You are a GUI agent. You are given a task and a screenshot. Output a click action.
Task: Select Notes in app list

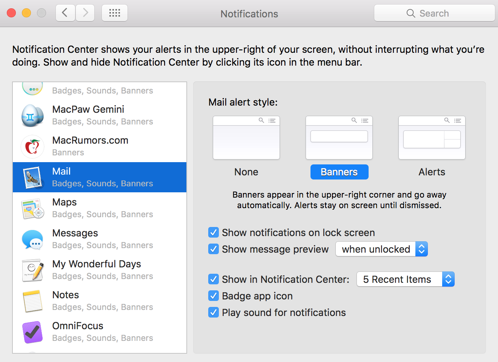[100, 301]
